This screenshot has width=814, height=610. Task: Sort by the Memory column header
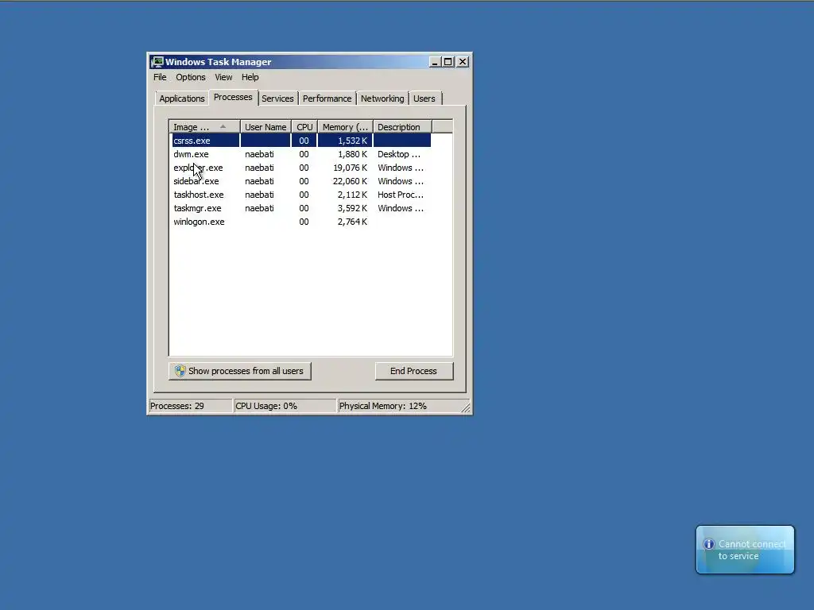pyautogui.click(x=345, y=127)
